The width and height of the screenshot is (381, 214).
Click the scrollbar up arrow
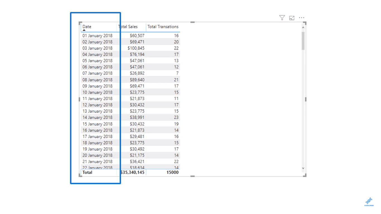pos(303,28)
